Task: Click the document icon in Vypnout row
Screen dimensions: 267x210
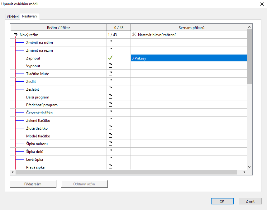Action: tap(110, 66)
